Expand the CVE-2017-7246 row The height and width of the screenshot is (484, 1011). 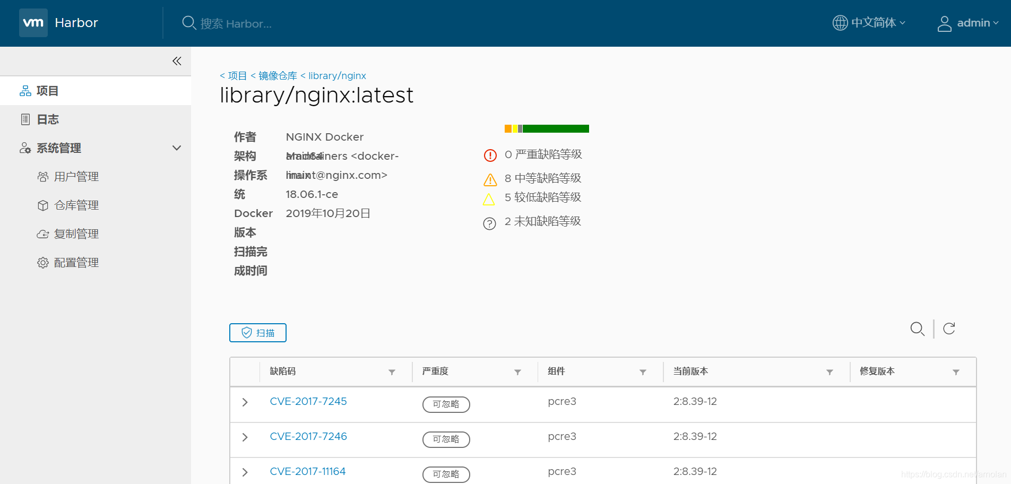[245, 437]
